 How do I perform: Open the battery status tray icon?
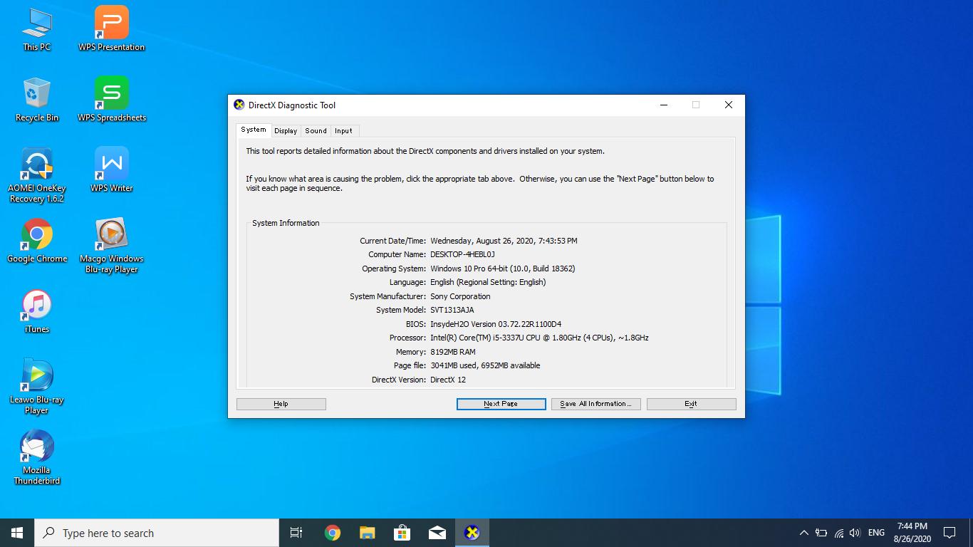(x=821, y=533)
